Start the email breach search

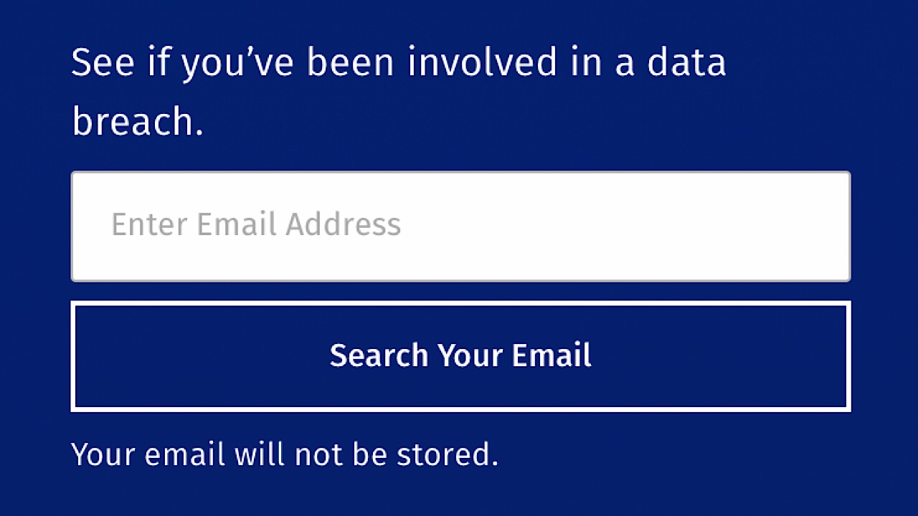click(x=460, y=356)
